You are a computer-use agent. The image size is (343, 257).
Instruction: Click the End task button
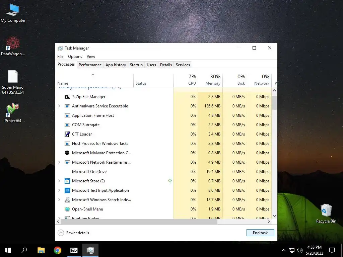point(260,233)
